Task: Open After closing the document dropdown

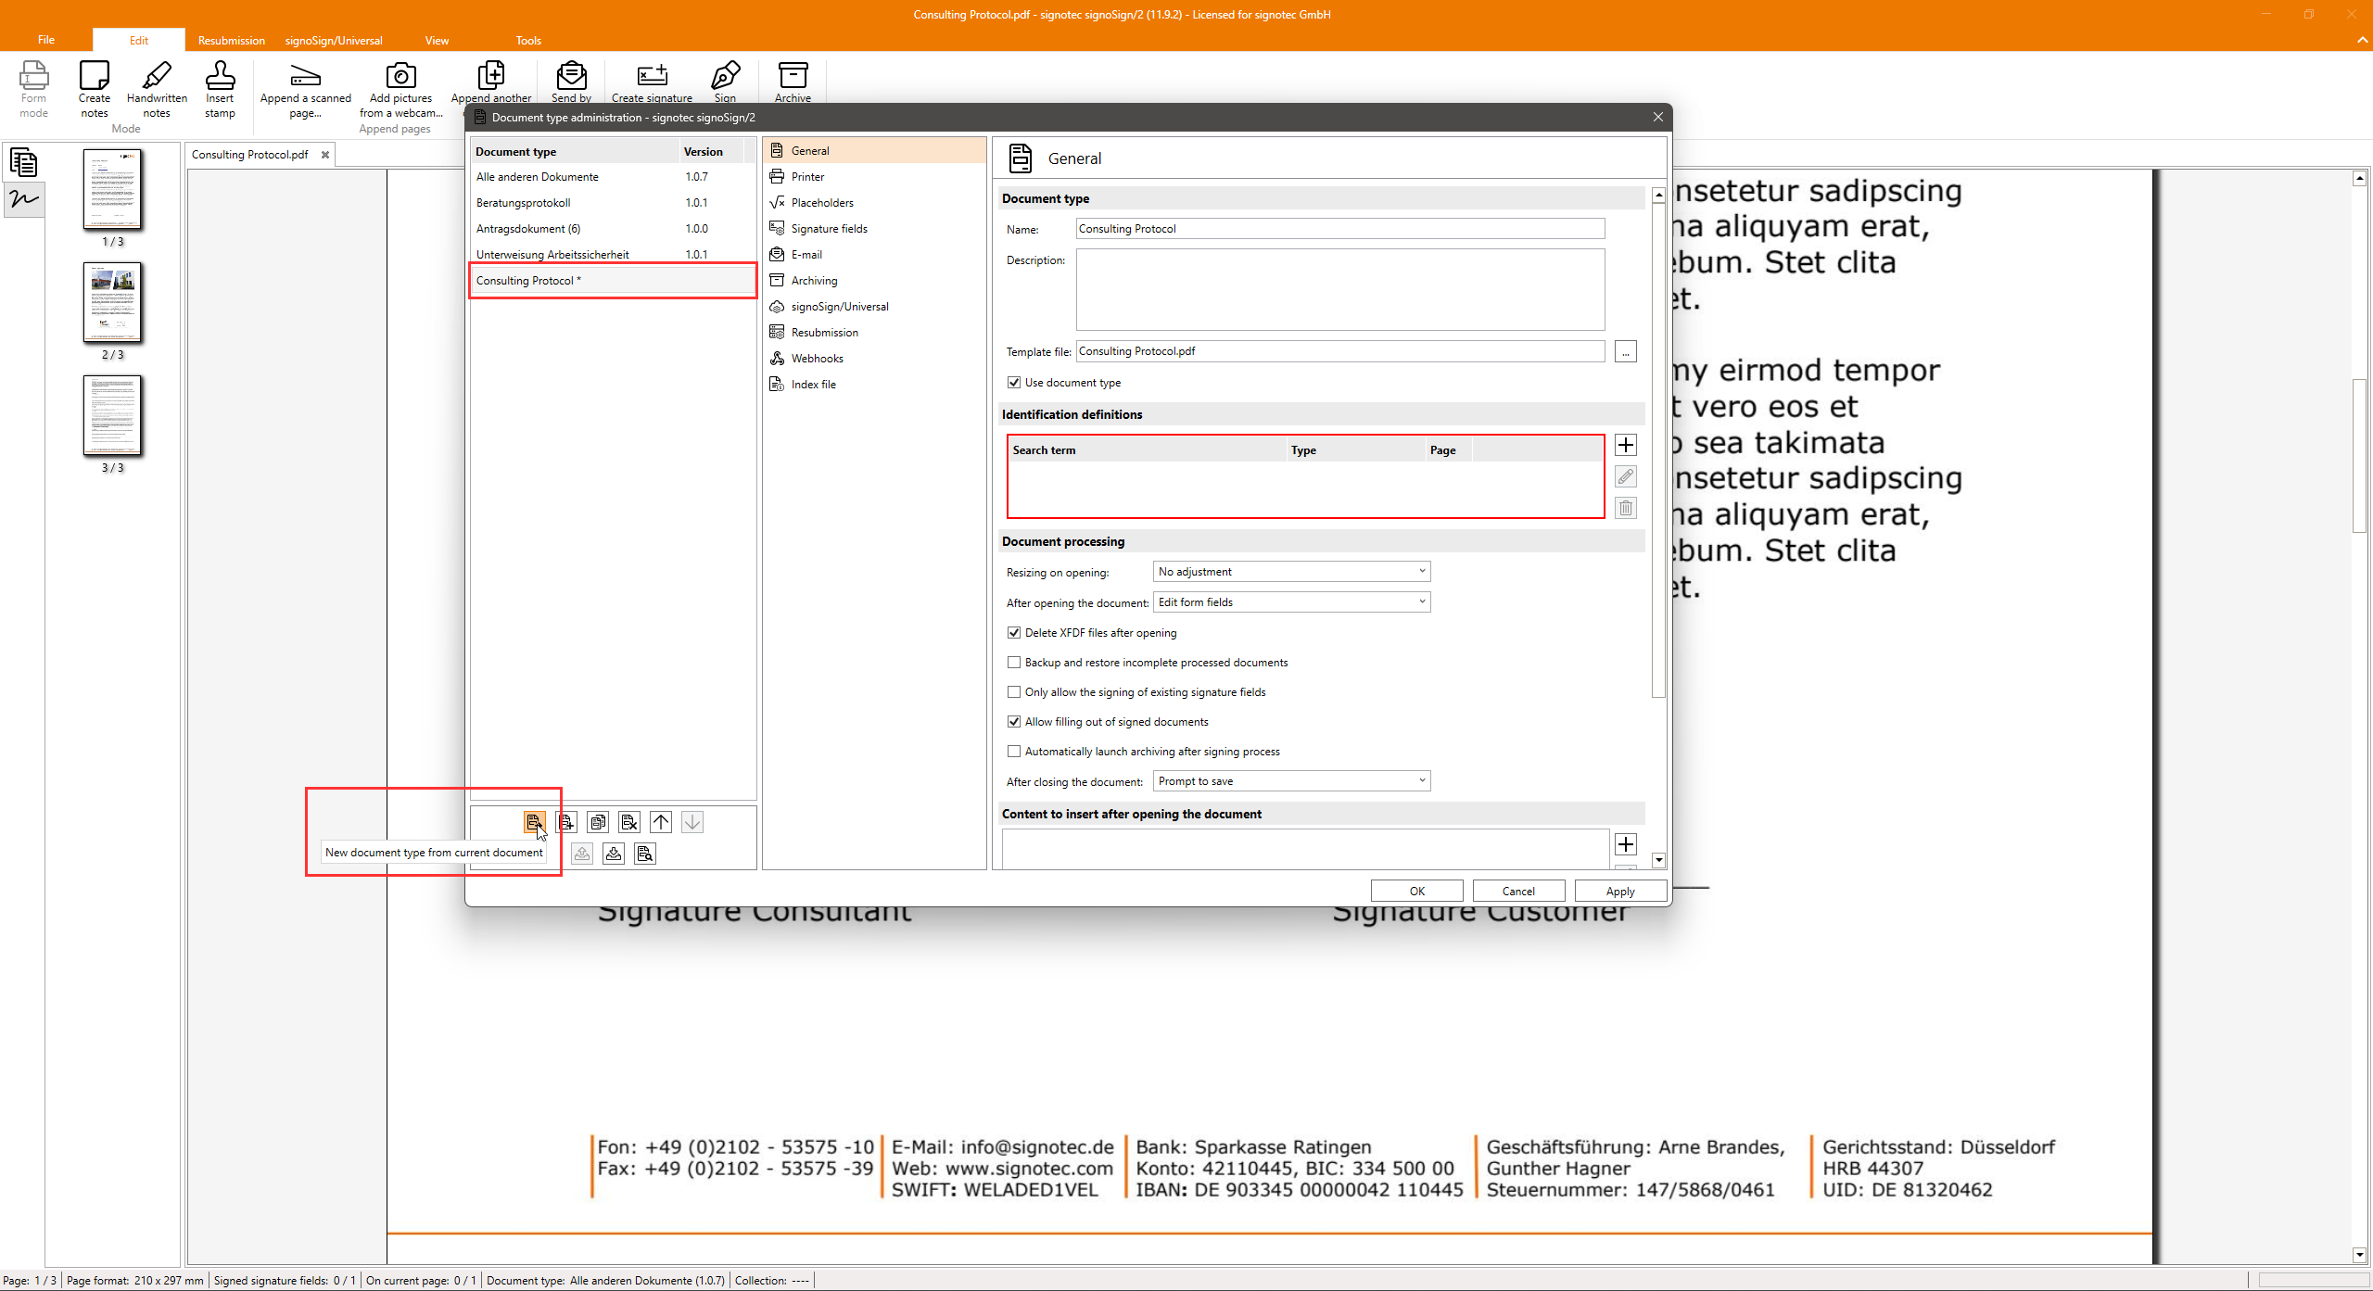Action: 1291,781
